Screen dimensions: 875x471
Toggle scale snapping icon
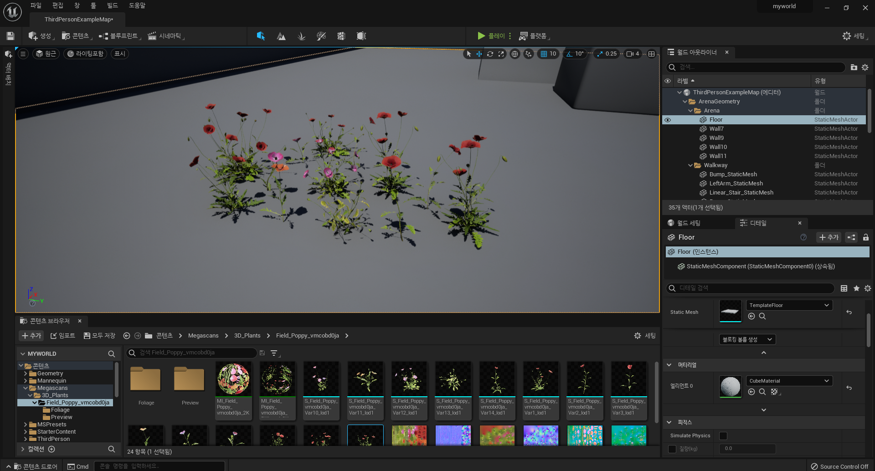[x=600, y=54]
